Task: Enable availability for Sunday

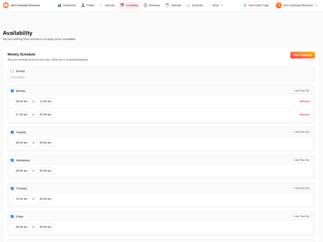Action: pos(12,71)
